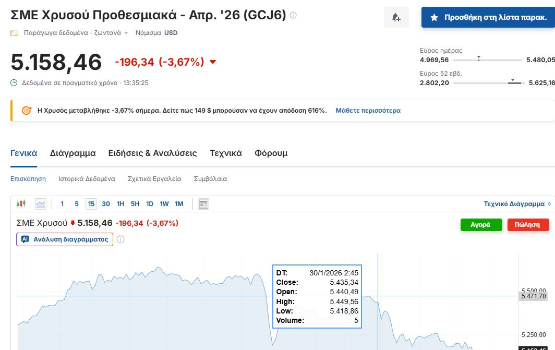Switch to Τεχνικά tab
The image size is (555, 350).
point(225,153)
